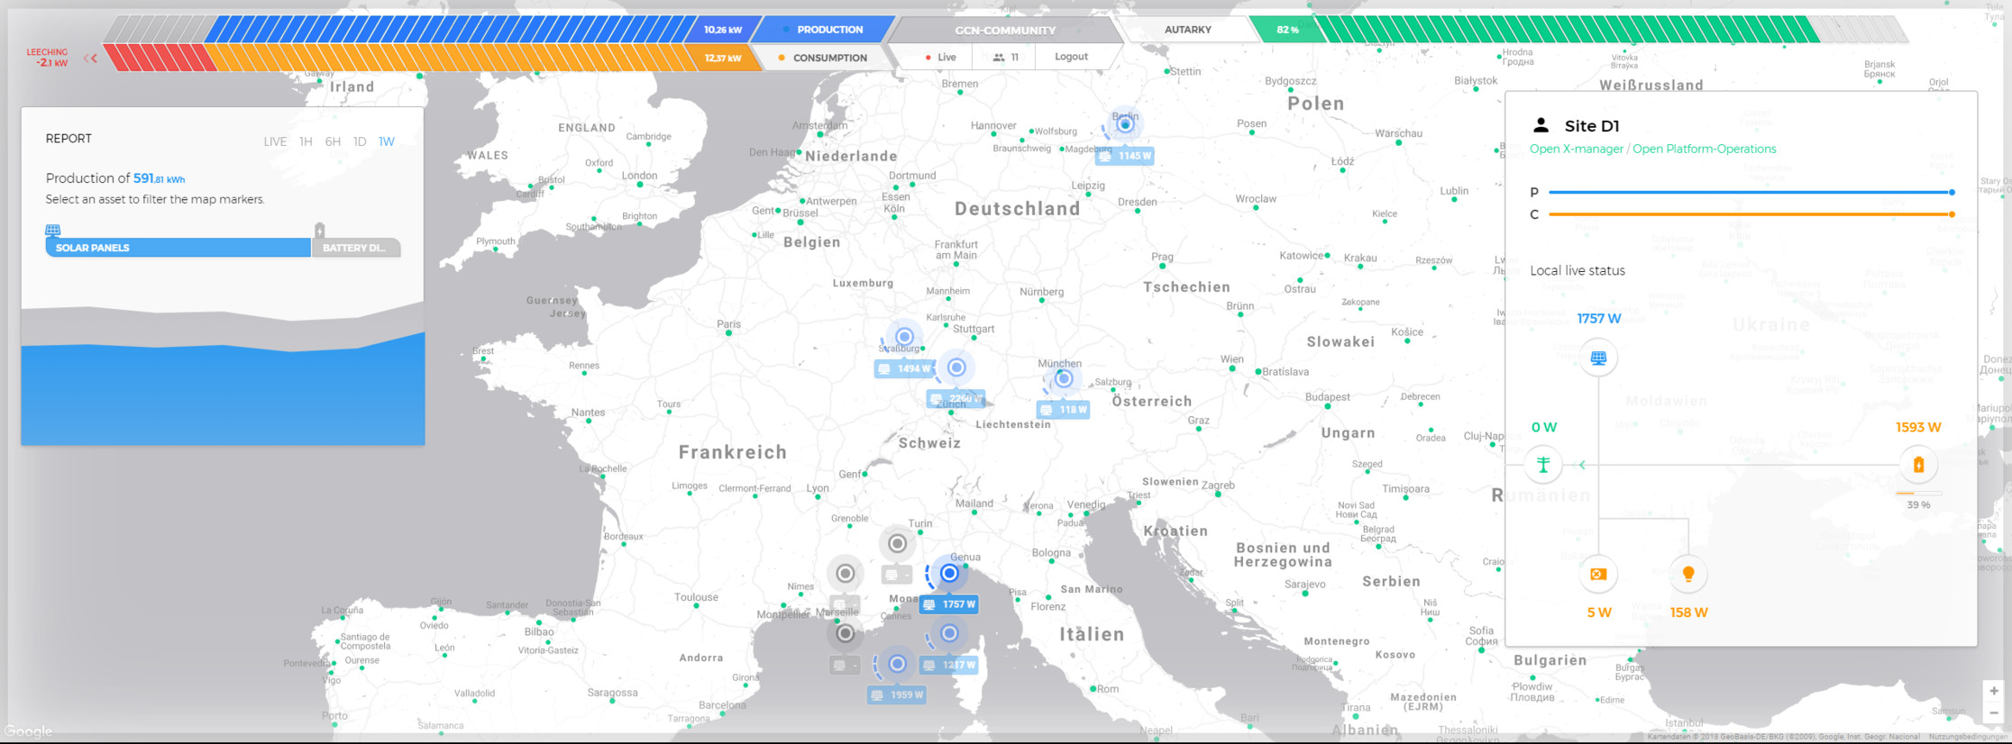Screen dimensions: 2012x744
Task: Log out using the Logout button
Action: coord(1071,57)
